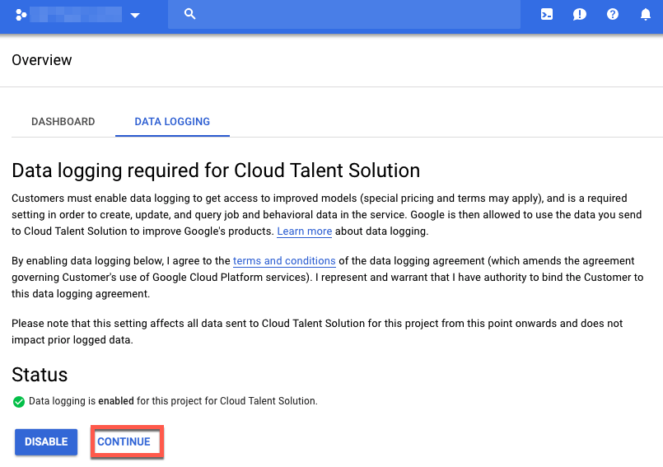Screen dimensions: 663x467
Task: Show notifications via the bell icon
Action: coord(646,14)
